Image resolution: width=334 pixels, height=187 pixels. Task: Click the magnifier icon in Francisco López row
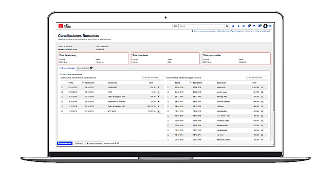click(x=262, y=121)
